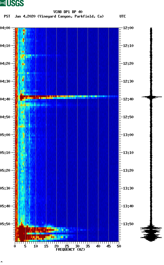Click the 05:30 PST time label

point(5,188)
